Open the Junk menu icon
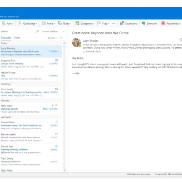 tap(4, 23)
